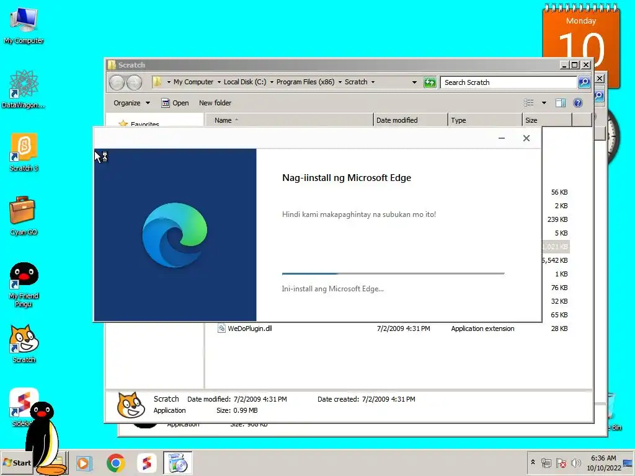Click New folder in the explorer toolbar
Screen dimensions: 635x476
(x=215, y=103)
